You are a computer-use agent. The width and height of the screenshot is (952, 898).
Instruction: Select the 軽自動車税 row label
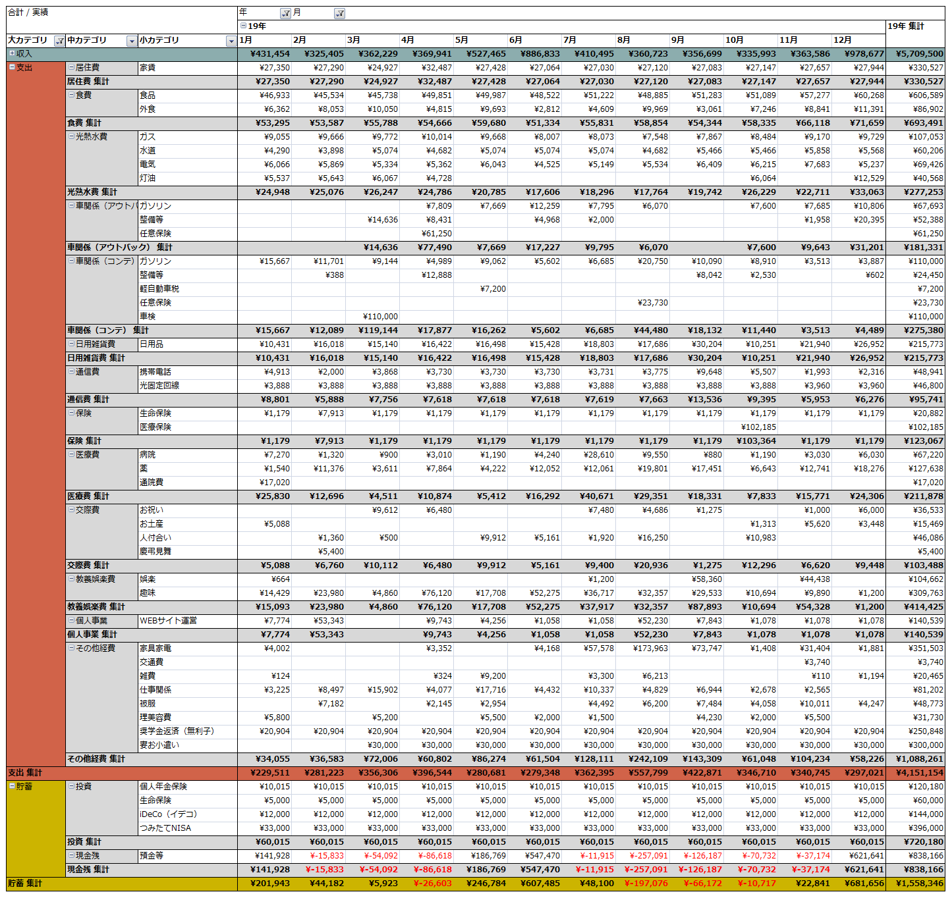click(x=188, y=288)
